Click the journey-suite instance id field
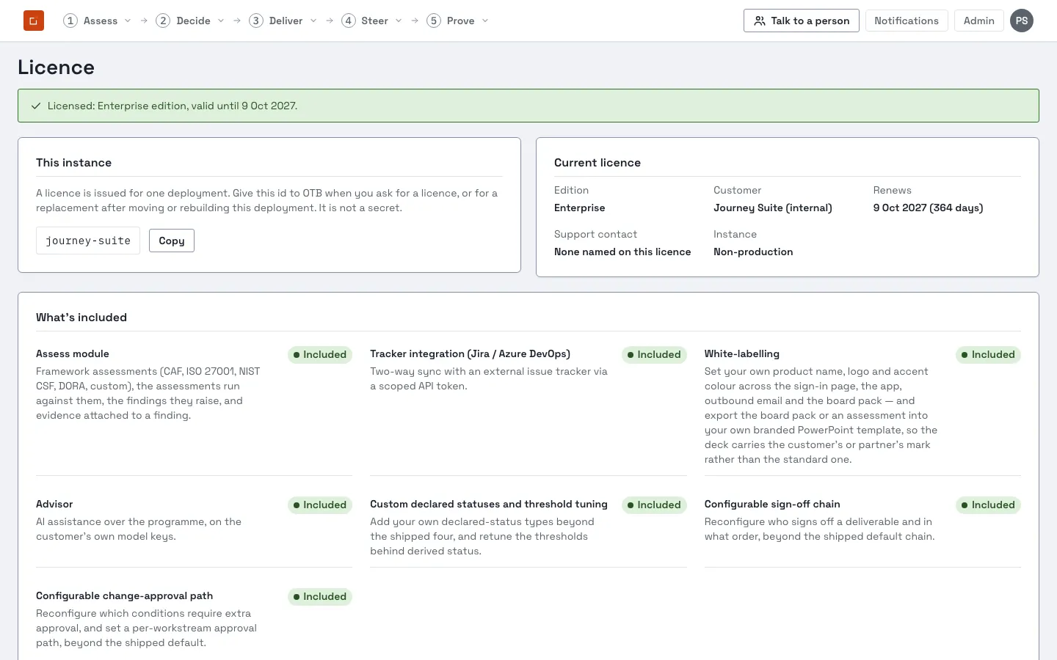This screenshot has height=660, width=1057. tap(88, 241)
